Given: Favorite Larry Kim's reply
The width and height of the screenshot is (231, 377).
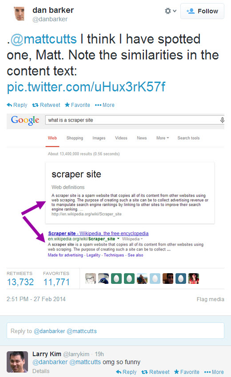Looking at the screenshot, I should (187, 372).
